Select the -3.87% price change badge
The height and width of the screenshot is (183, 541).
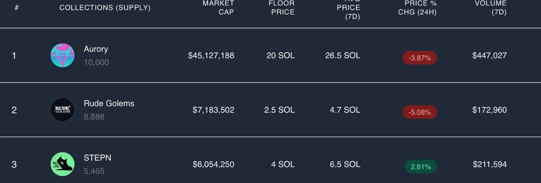pos(420,58)
